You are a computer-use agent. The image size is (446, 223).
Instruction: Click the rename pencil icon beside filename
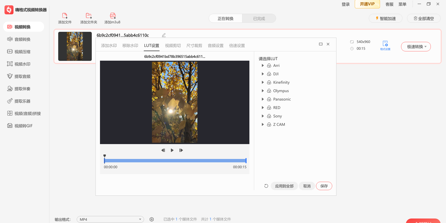164,35
